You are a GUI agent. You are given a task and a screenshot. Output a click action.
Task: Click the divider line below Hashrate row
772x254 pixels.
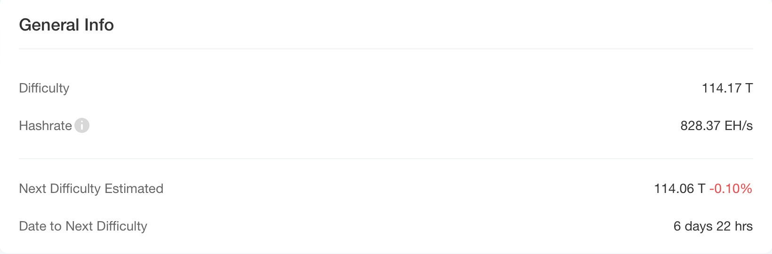tap(386, 159)
